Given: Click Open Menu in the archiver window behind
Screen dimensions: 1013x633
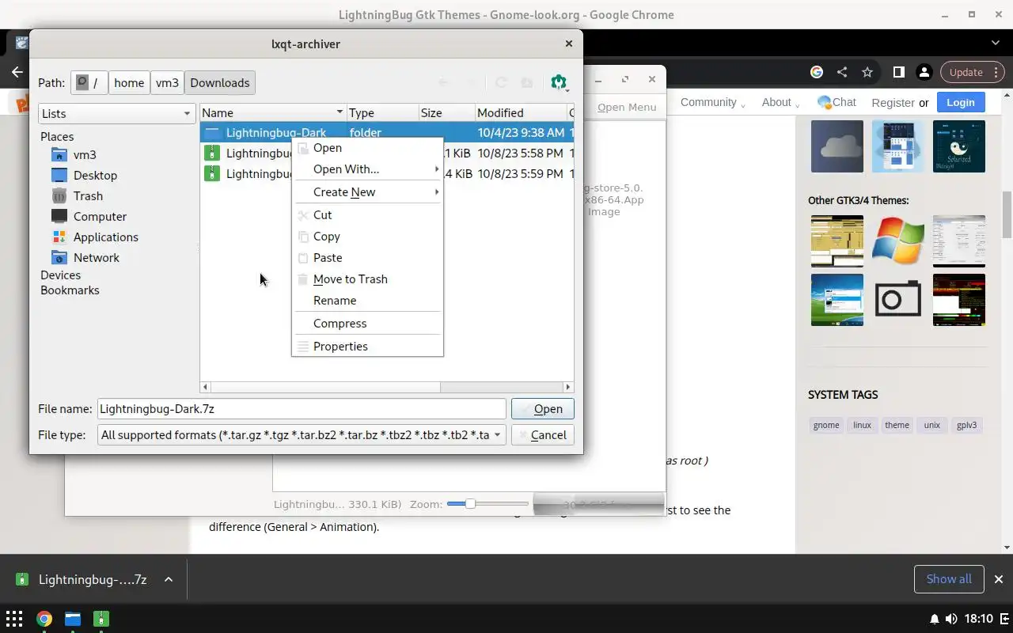Looking at the screenshot, I should tap(627, 107).
